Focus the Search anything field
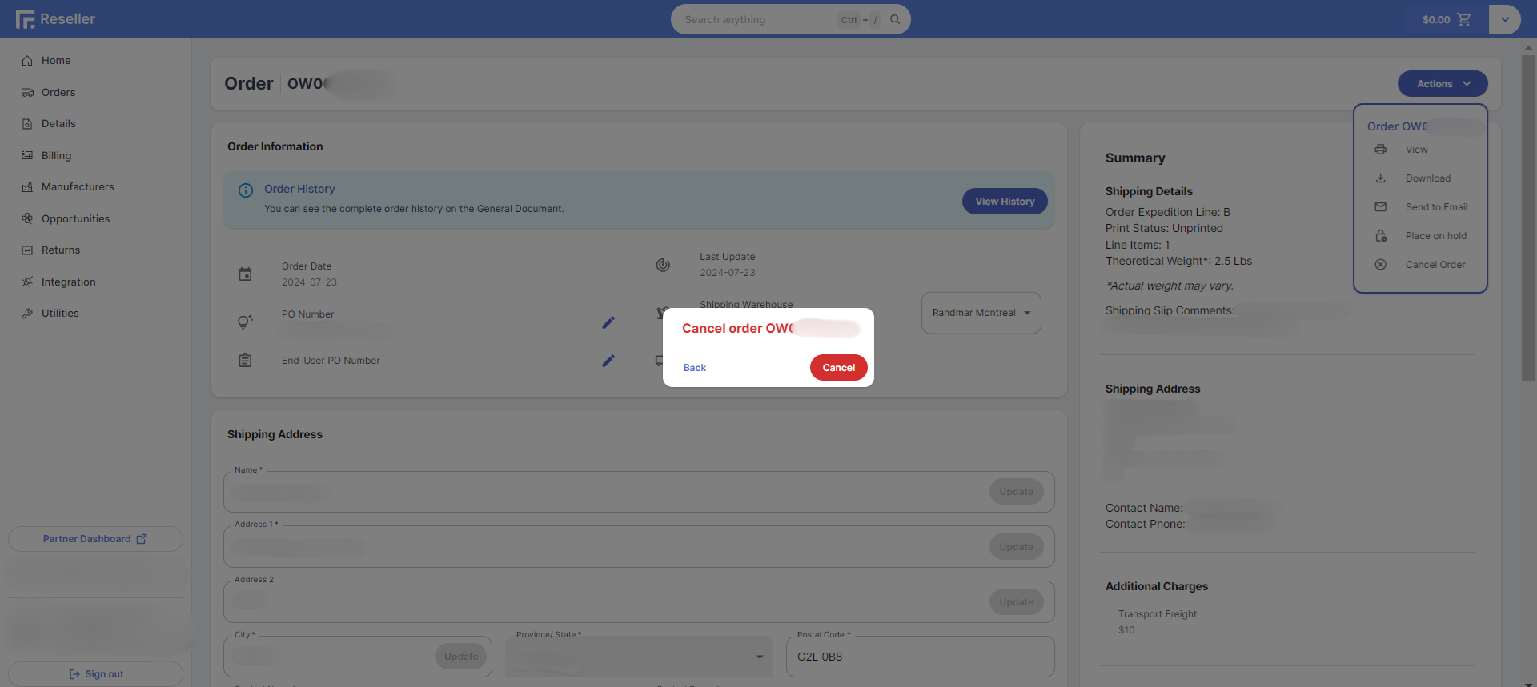The image size is (1537, 687). (790, 19)
